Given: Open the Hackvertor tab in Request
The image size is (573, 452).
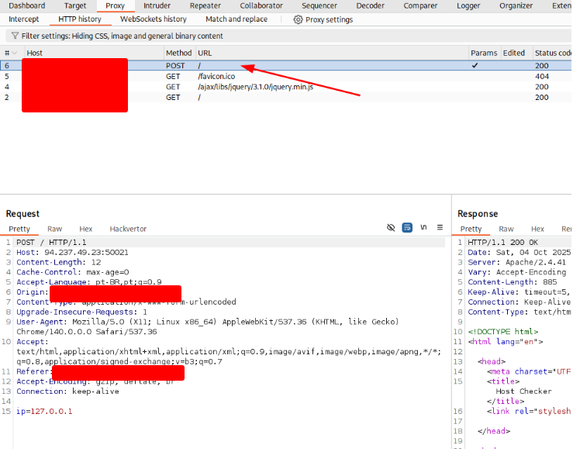Looking at the screenshot, I should coord(128,229).
